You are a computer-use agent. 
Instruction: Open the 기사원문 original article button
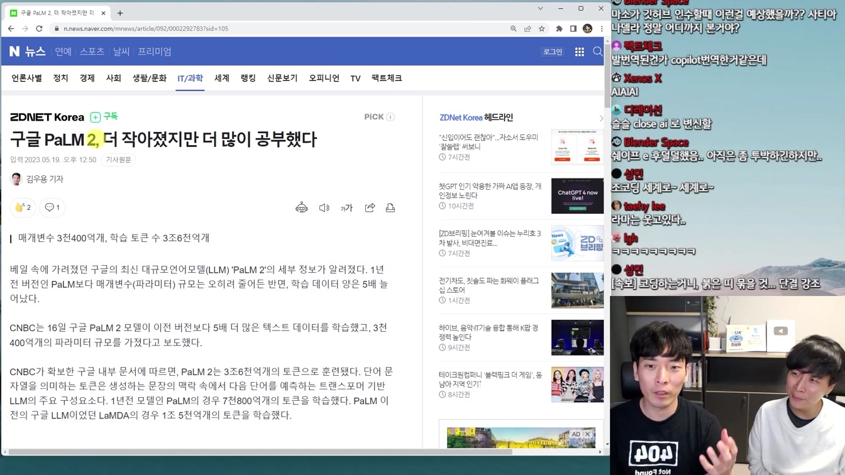tap(118, 160)
